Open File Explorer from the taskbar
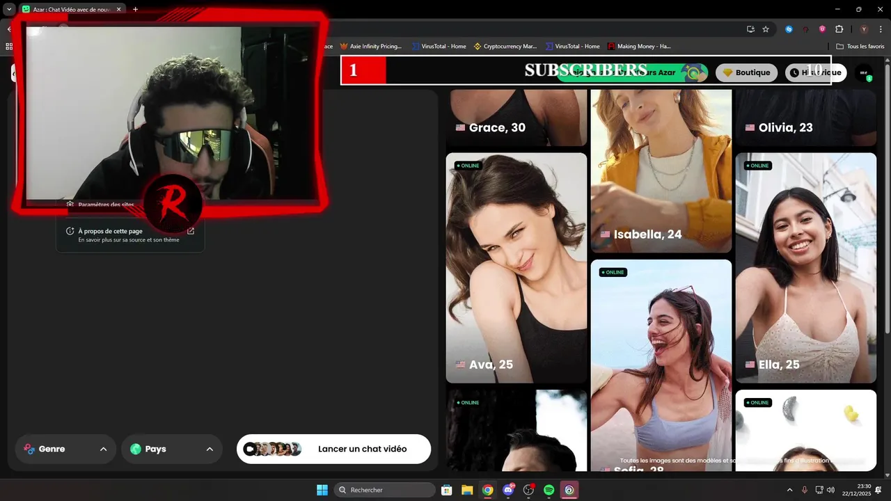Screen dimensions: 891x501 [467, 490]
